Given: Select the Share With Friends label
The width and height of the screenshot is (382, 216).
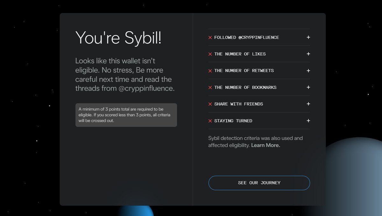Looking at the screenshot, I should pyautogui.click(x=239, y=104).
